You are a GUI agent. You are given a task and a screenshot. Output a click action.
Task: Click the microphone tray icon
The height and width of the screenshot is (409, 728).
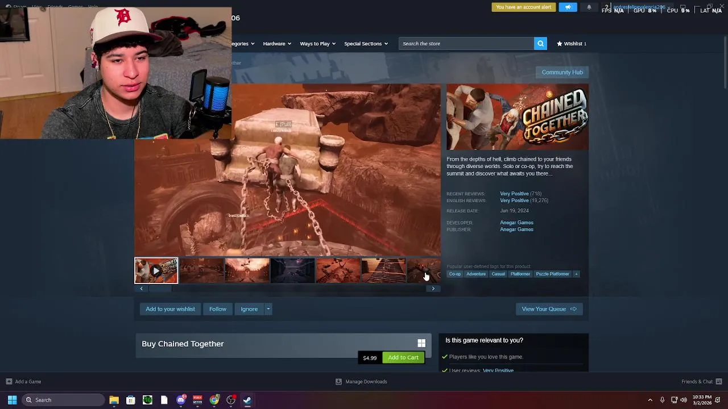click(x=662, y=400)
